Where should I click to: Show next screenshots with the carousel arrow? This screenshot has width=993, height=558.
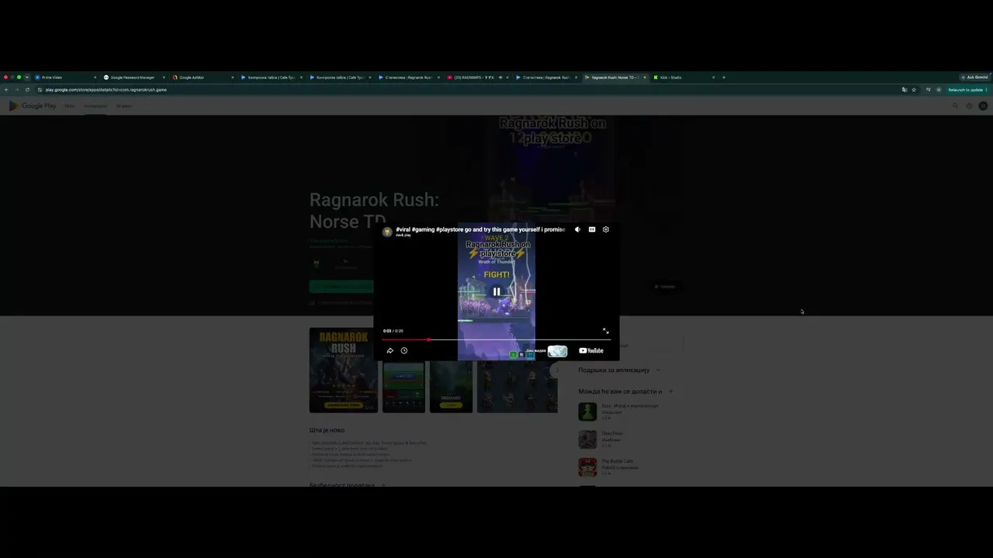[555, 370]
